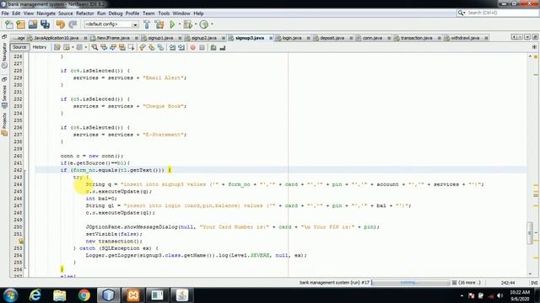
Task: Click the Next Bookmark icon
Action: [x=152, y=47]
